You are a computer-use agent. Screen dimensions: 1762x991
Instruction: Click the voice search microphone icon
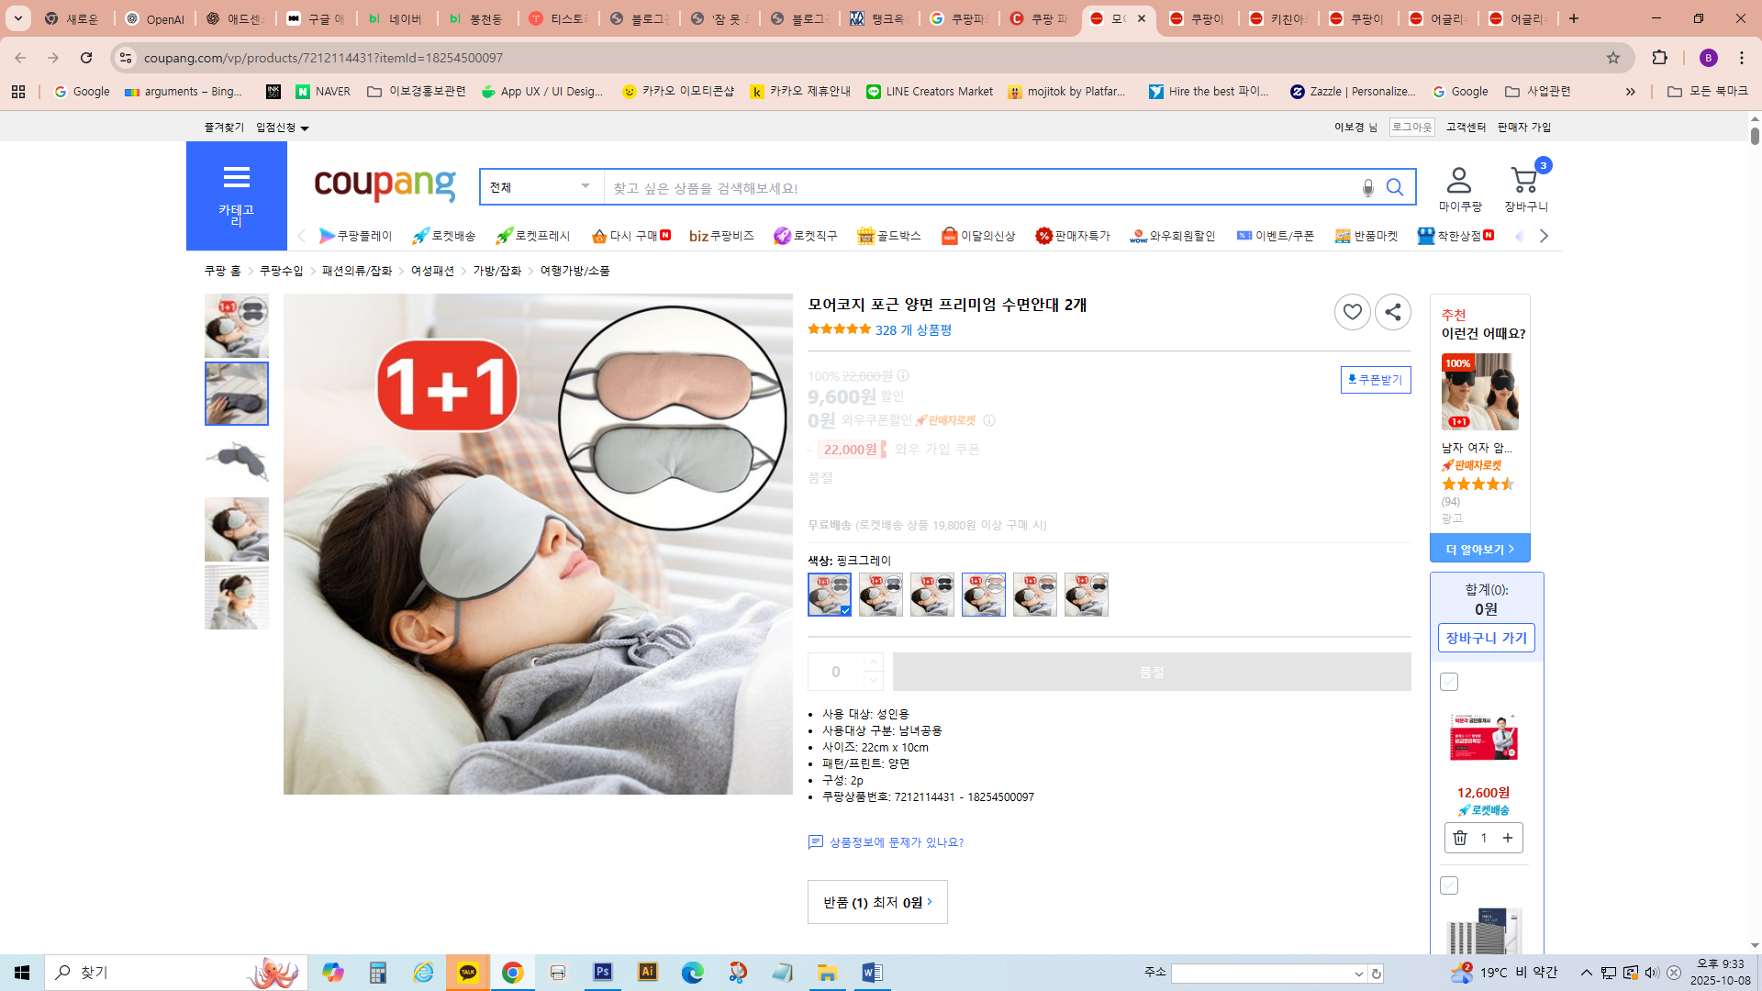coord(1366,187)
